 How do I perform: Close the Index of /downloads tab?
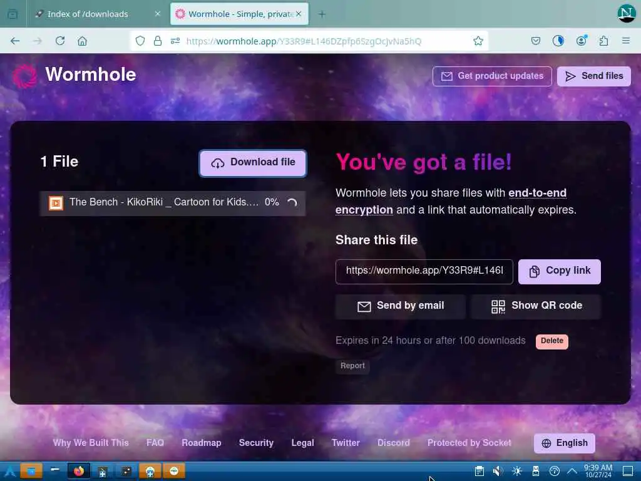157,14
